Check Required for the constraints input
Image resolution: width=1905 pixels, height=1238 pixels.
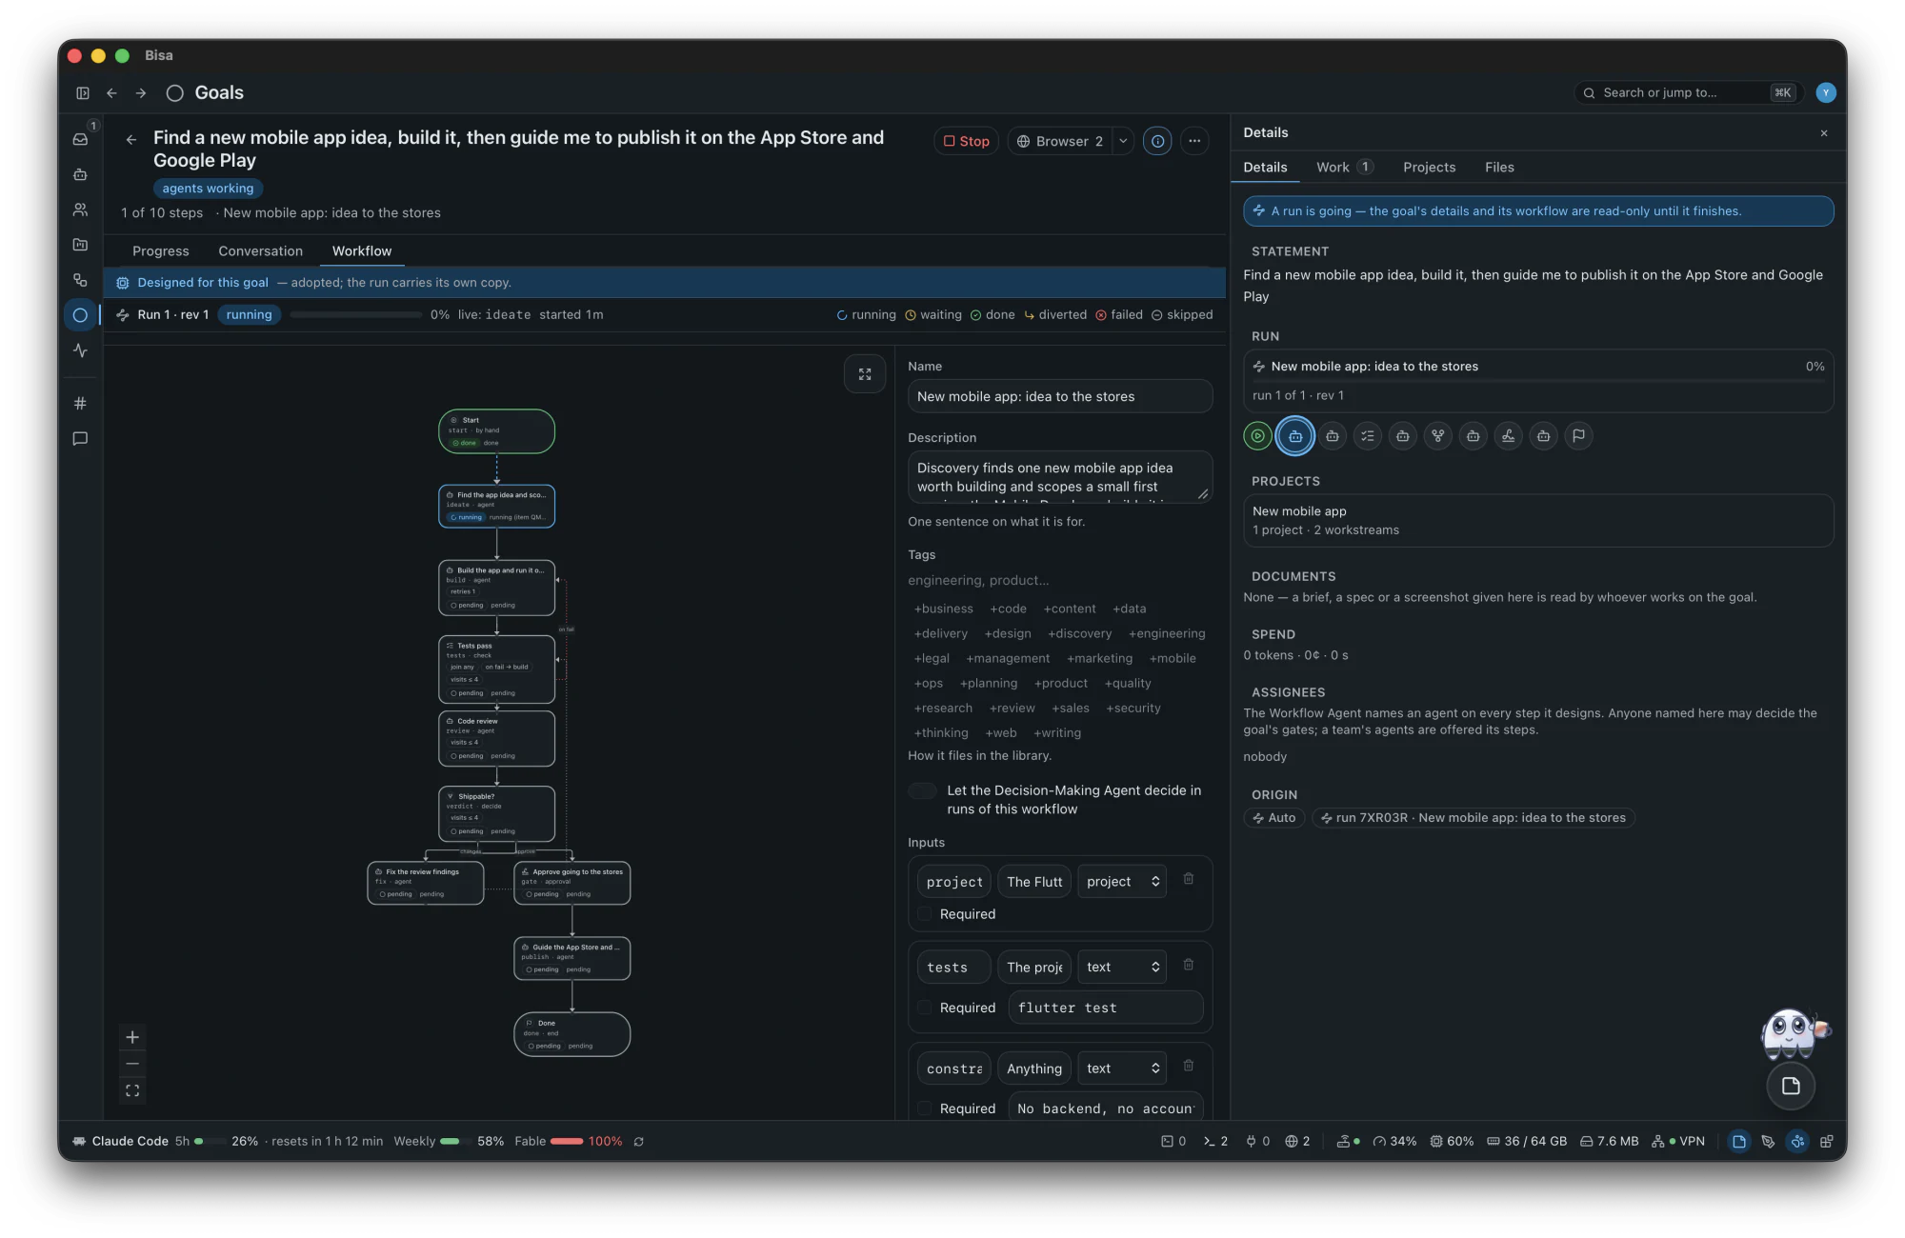(925, 1108)
